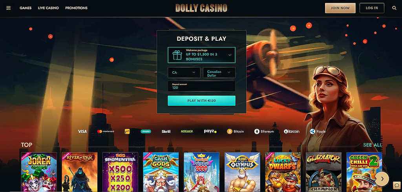Open the hamburger menu icon

[x=9, y=8]
